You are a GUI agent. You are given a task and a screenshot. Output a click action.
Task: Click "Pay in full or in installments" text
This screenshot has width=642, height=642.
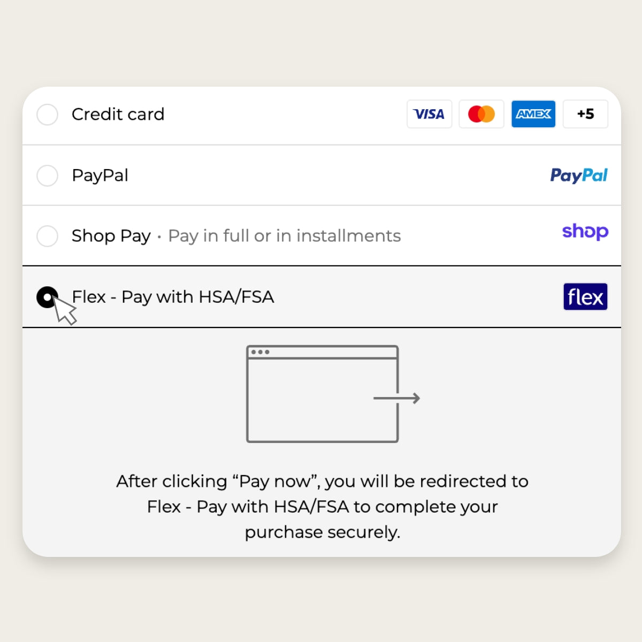[x=284, y=236]
